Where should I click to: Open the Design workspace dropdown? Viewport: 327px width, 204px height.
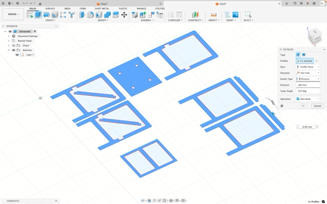[13, 14]
